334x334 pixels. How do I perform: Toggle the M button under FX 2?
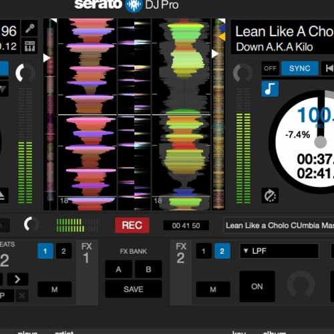[213, 289]
